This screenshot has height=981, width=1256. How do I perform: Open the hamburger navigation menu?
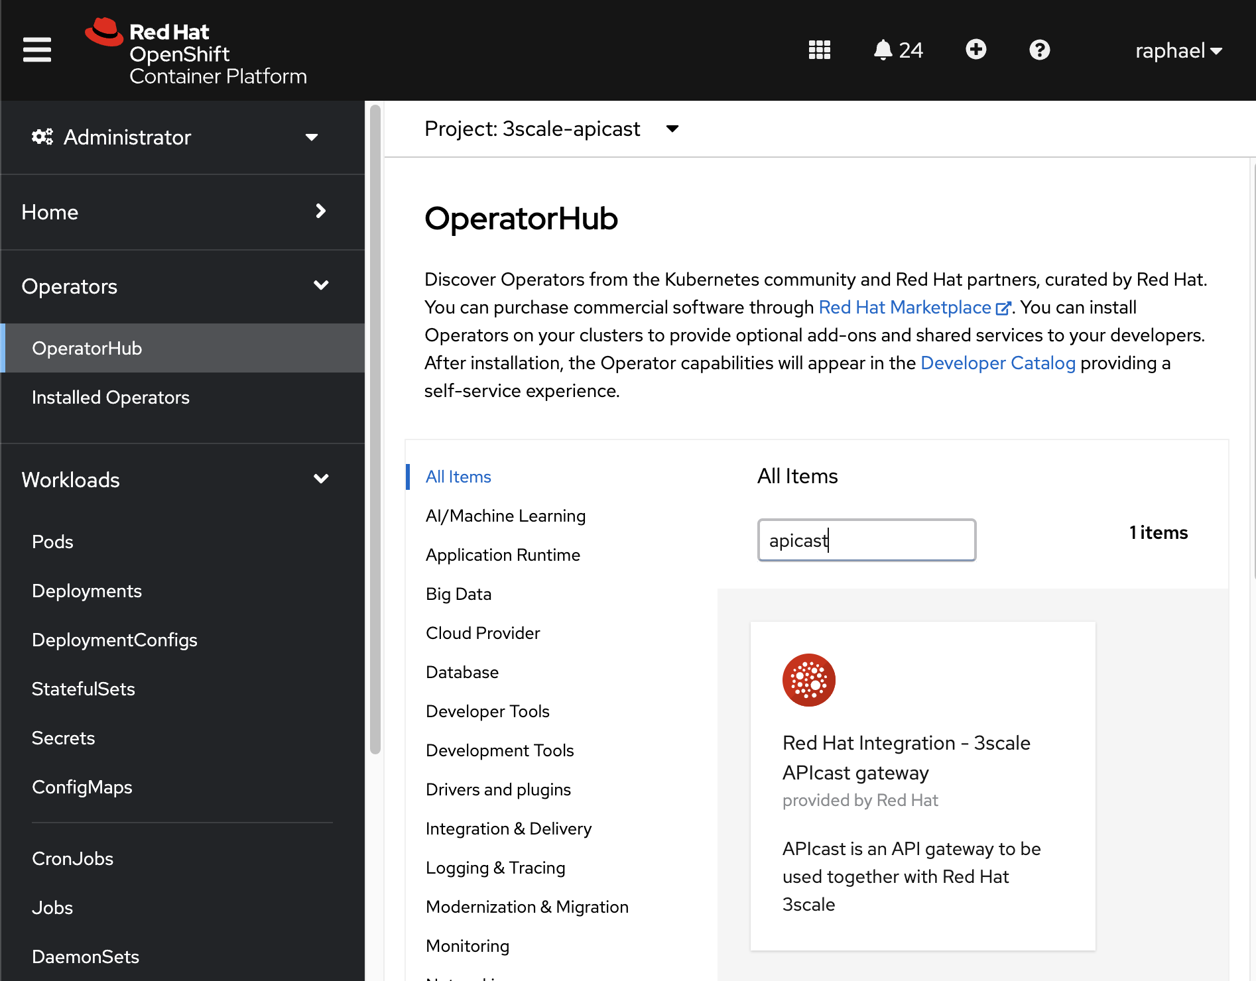(36, 50)
